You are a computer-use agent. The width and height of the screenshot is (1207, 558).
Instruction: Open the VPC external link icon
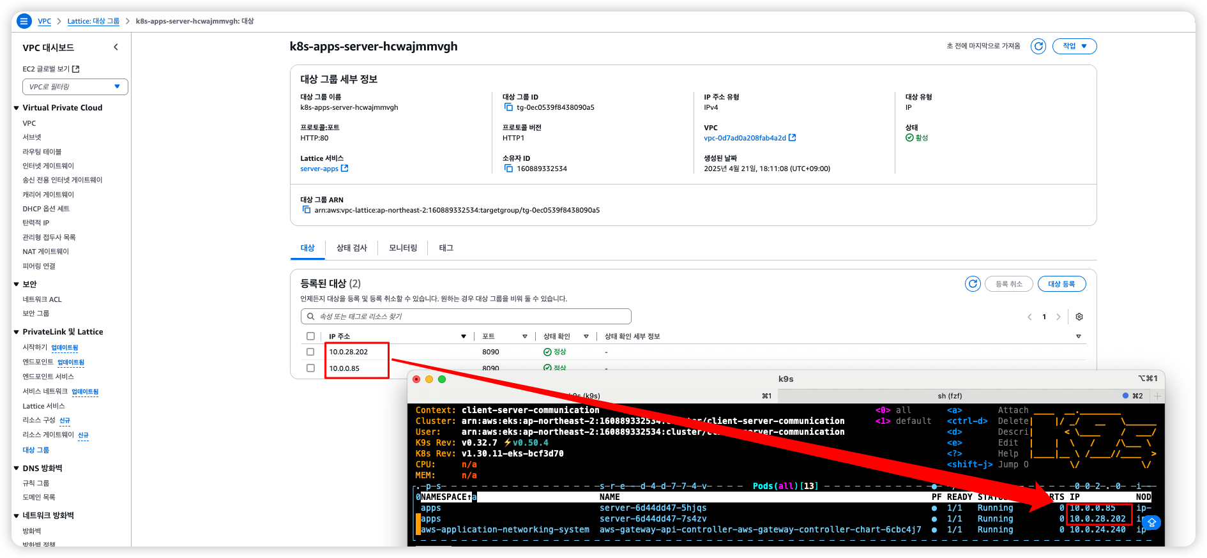(793, 138)
